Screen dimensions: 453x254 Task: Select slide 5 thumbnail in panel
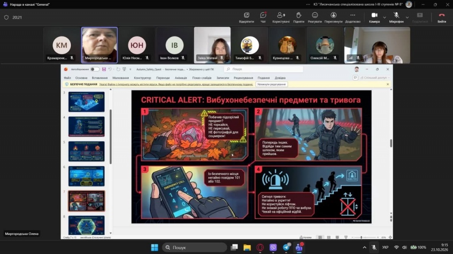click(86, 151)
